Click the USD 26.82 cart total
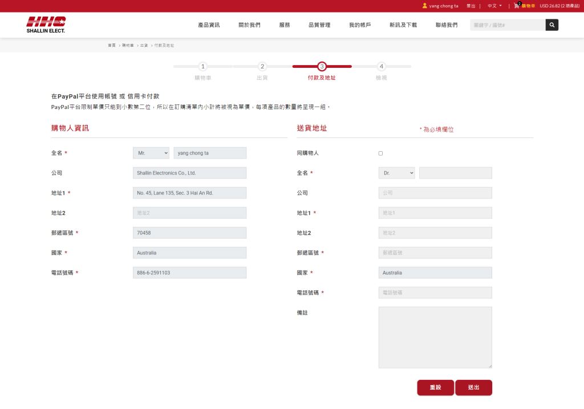584x409 pixels. 559,6
